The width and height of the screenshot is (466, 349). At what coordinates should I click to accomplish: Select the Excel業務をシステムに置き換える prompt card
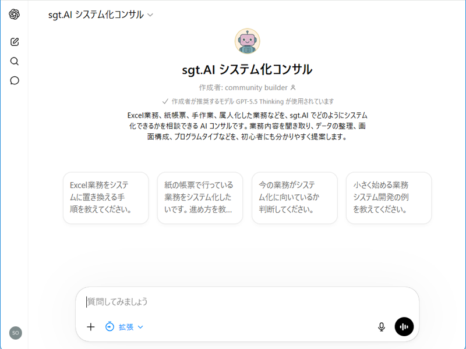(x=106, y=198)
